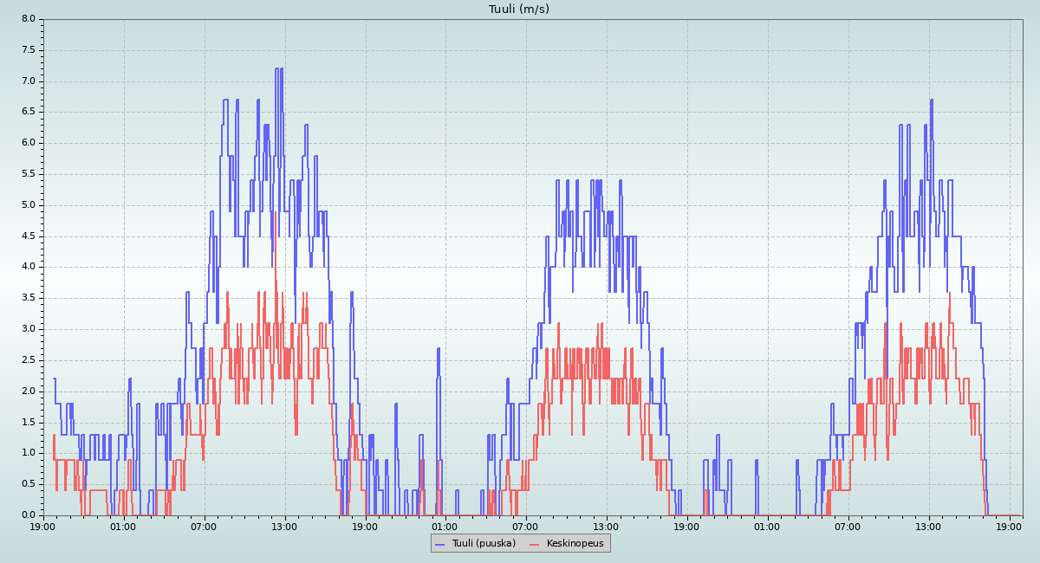Click the 5.0 y-axis tick label

tap(29, 205)
